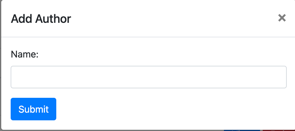Viewport: 295px width, 131px height.
Task: Focus the empty author name textbox
Action: point(148,77)
